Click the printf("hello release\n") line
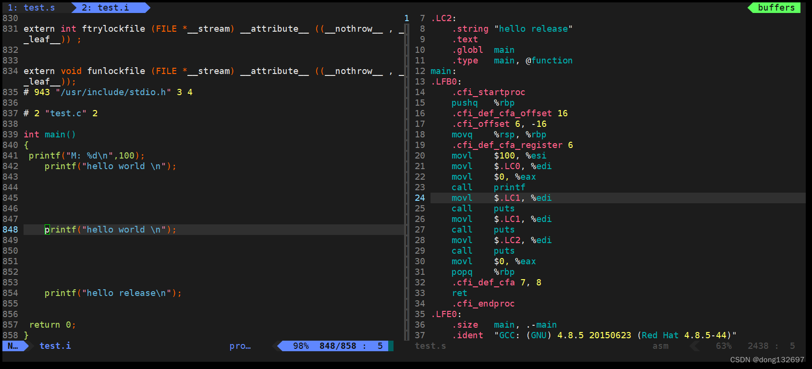 [x=113, y=293]
